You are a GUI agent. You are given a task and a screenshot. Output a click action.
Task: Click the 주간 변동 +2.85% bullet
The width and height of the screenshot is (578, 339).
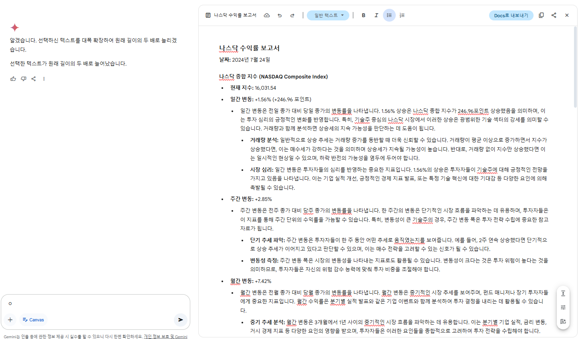(x=251, y=199)
